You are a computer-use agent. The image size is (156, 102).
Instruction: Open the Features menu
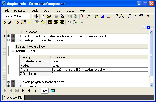(x=20, y=11)
